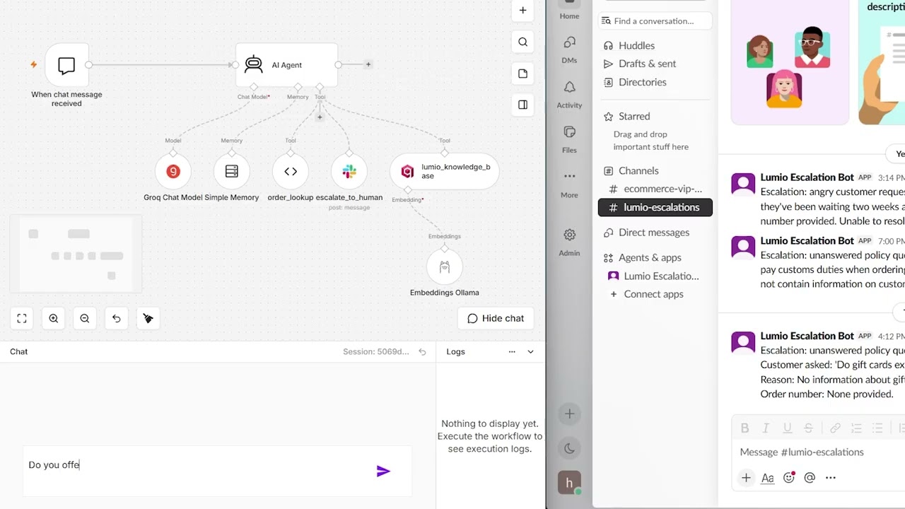Send the chat message

click(x=383, y=471)
